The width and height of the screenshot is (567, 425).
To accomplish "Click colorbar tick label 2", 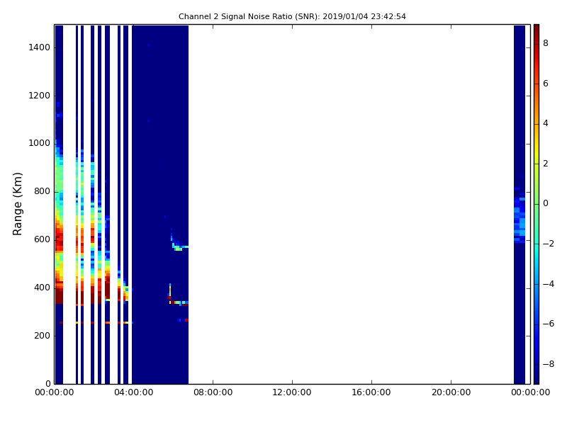I will (546, 164).
